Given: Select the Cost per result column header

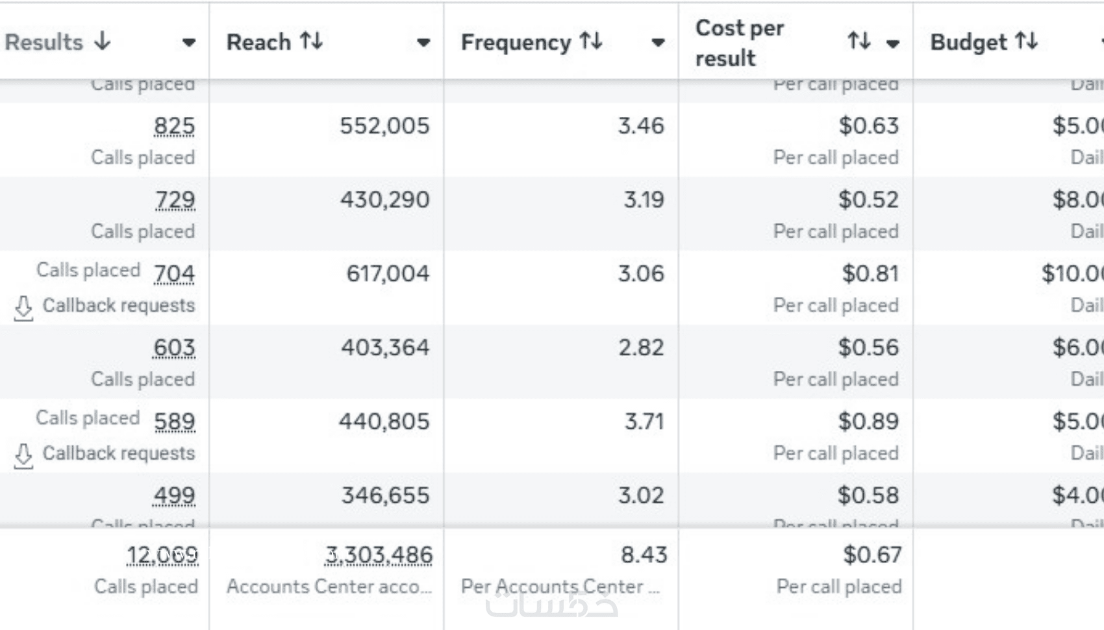Looking at the screenshot, I should (739, 43).
